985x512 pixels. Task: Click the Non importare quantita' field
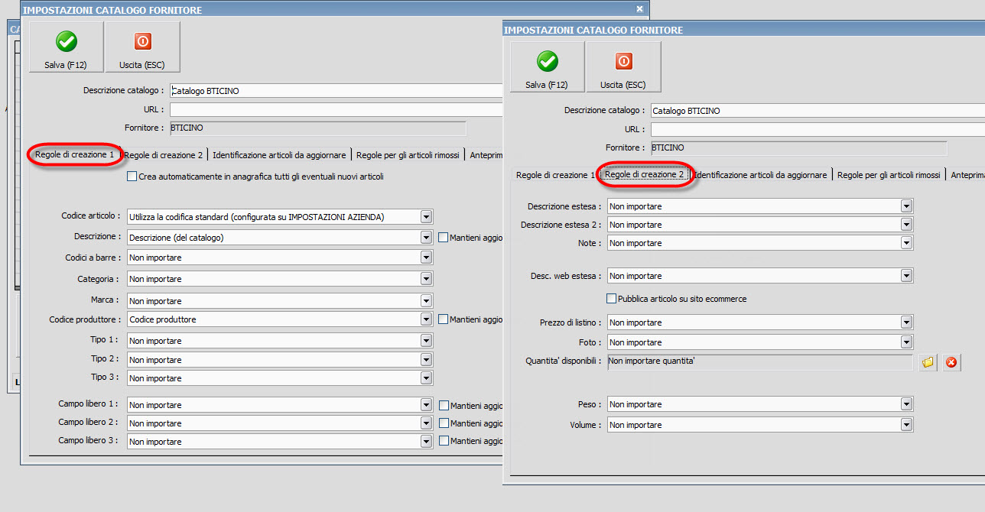(760, 361)
